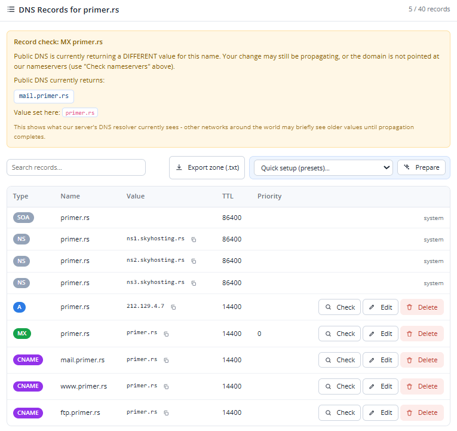Click the SOA row TTL 86400
This screenshot has width=457, height=431.
click(232, 218)
